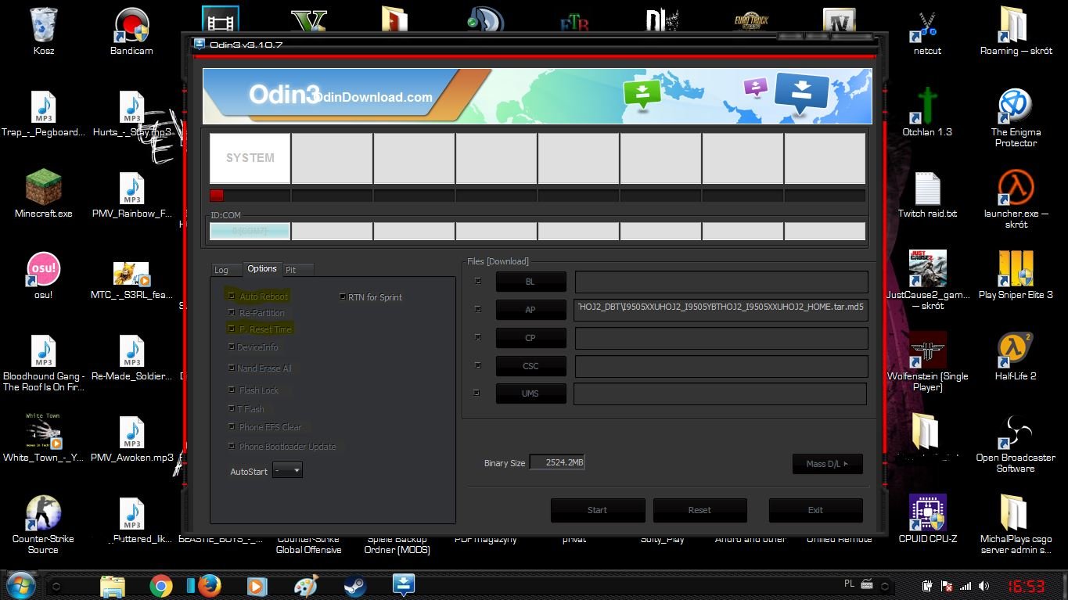Toggle RTN for Sprint checkbox

[342, 296]
